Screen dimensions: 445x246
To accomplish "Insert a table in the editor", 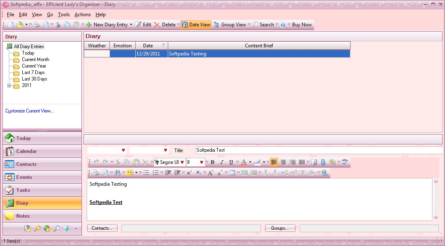I will 232,173.
